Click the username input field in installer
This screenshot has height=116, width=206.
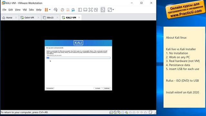(78, 58)
